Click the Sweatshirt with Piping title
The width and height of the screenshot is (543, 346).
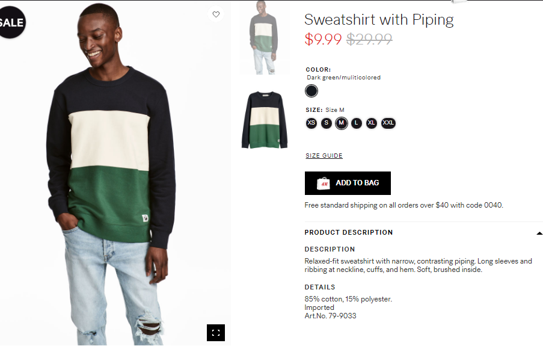[379, 20]
